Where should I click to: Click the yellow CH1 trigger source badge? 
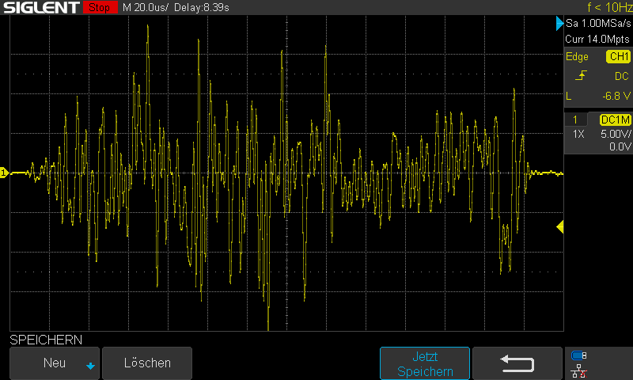619,56
